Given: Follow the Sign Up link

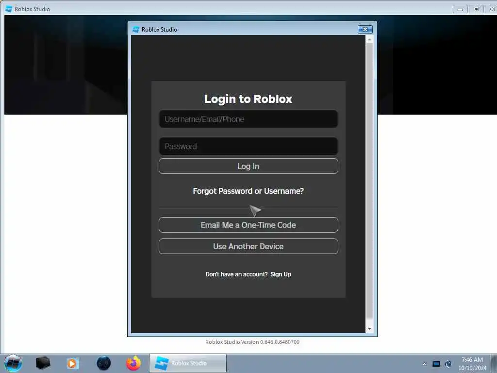Looking at the screenshot, I should click(281, 274).
